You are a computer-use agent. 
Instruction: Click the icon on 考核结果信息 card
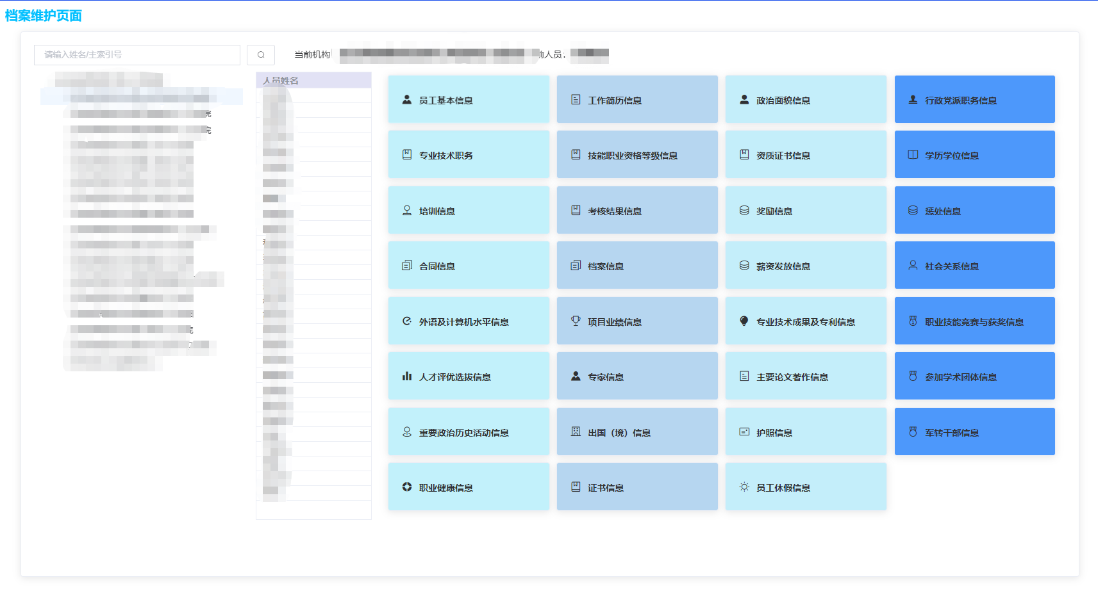point(576,211)
